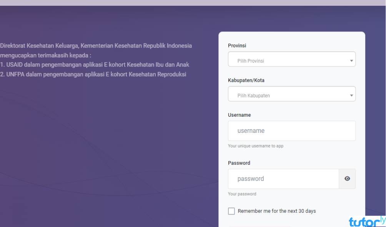Click the Provinsi field label

pos(237,46)
